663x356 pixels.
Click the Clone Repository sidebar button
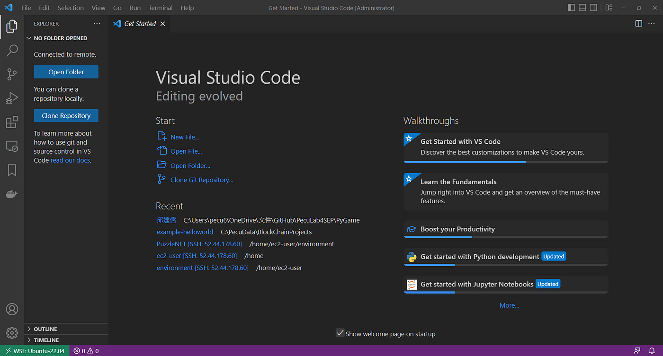(x=66, y=116)
